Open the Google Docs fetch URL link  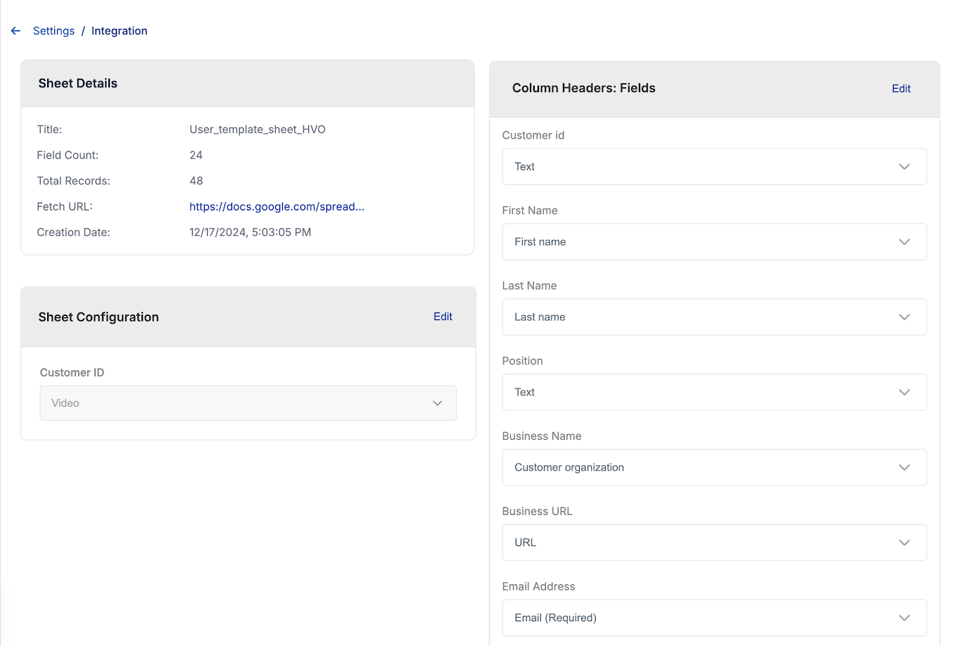[277, 207]
